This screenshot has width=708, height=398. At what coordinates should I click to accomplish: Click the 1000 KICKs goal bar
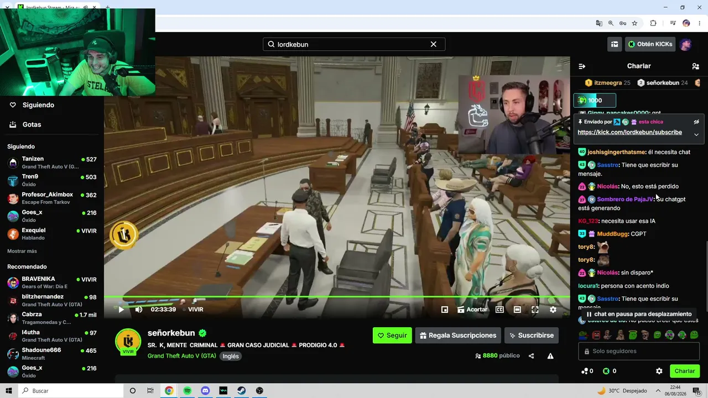click(x=595, y=100)
